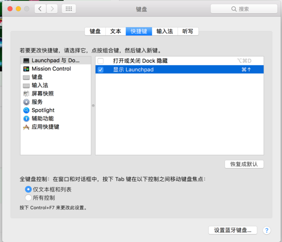
Task: Enable 打开或关闭 Dock 隐藏 checkbox
Action: (x=101, y=61)
